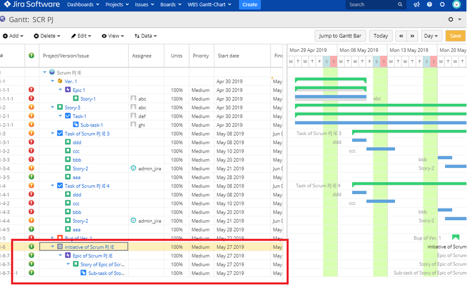
Task: Open the Data menu
Action: (x=146, y=36)
